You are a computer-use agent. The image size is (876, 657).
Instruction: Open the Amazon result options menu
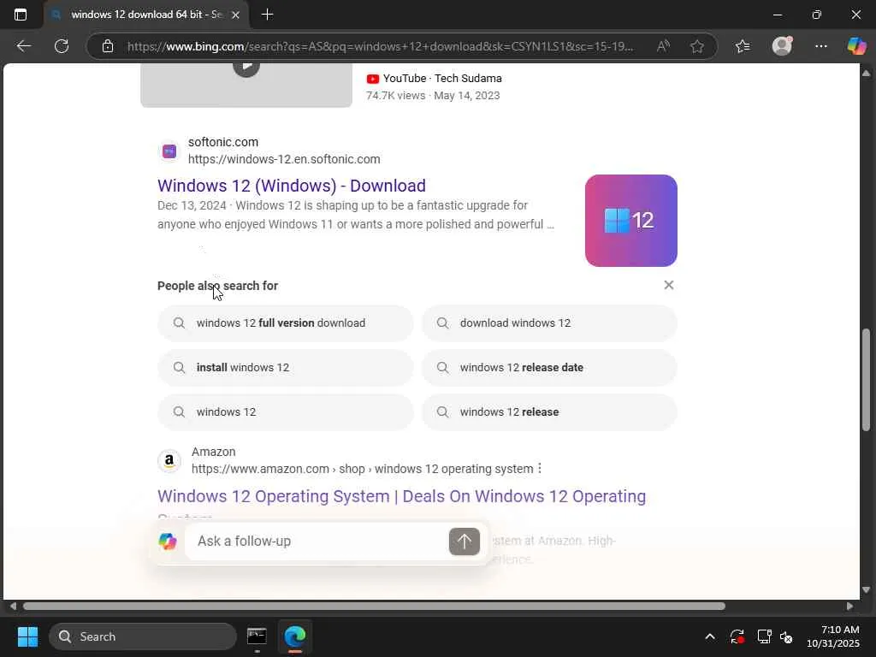pyautogui.click(x=540, y=469)
